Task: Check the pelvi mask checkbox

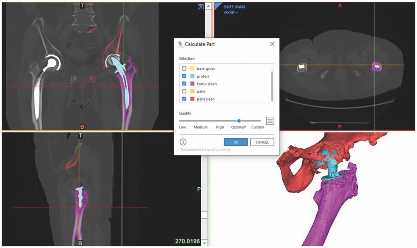Action: point(184,92)
